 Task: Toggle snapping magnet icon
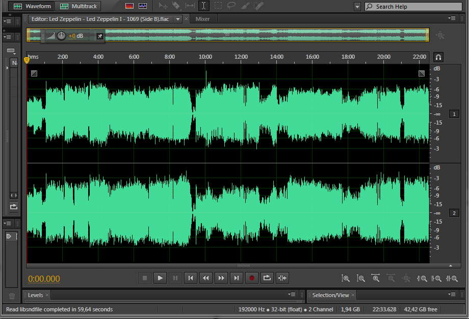pyautogui.click(x=438, y=57)
